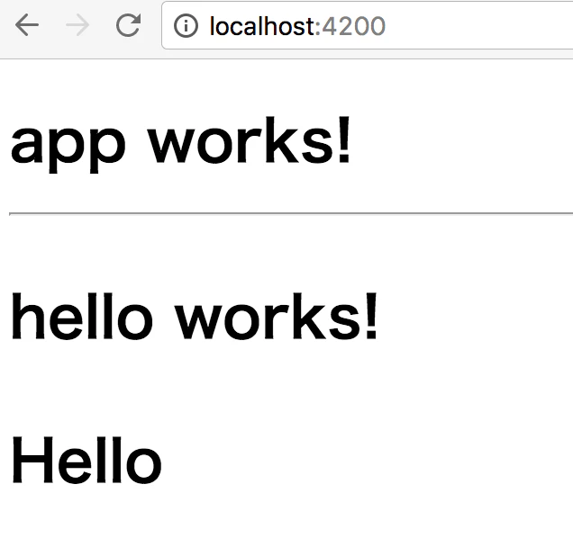Open the site information icon

click(x=186, y=26)
